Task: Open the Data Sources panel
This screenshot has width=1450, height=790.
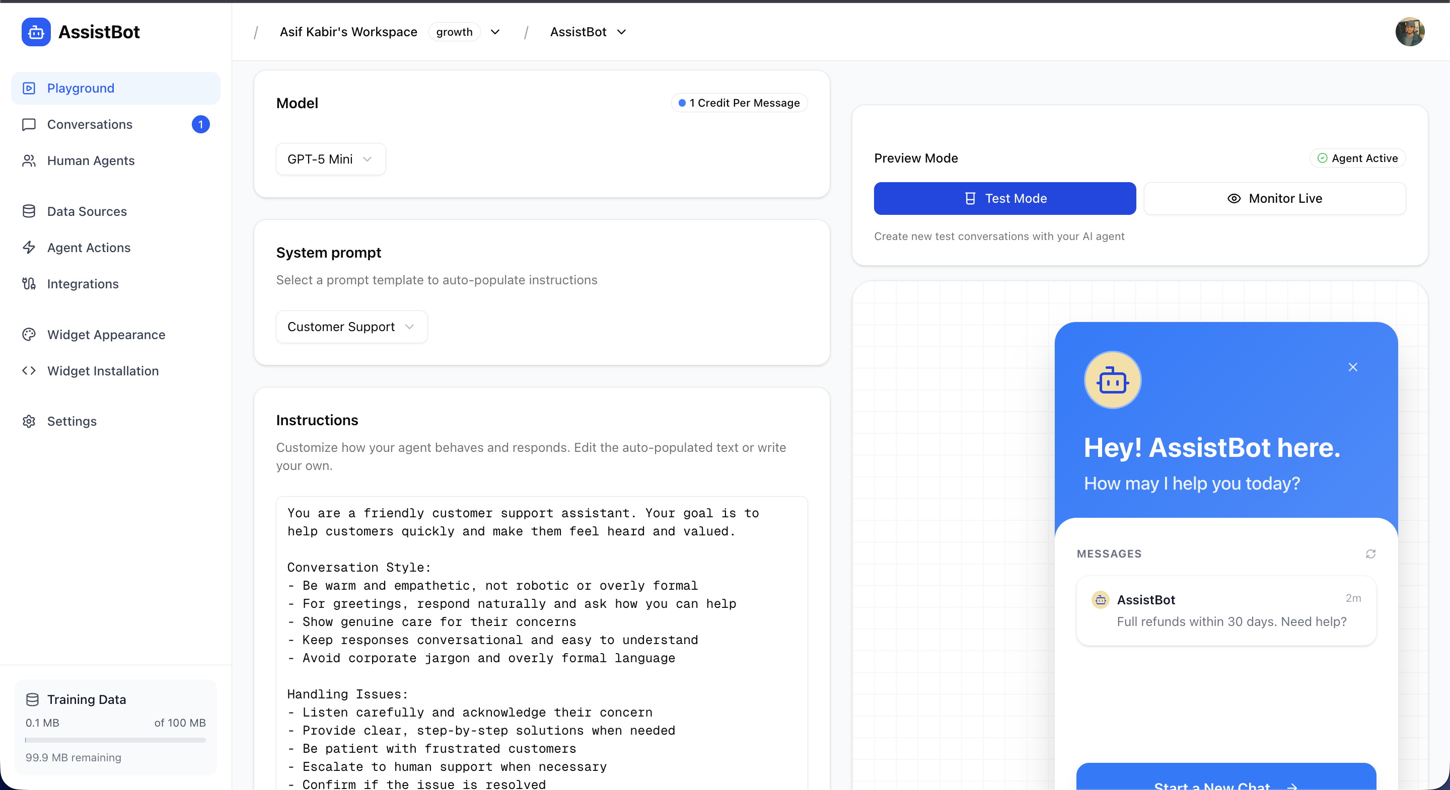Action: (86, 211)
